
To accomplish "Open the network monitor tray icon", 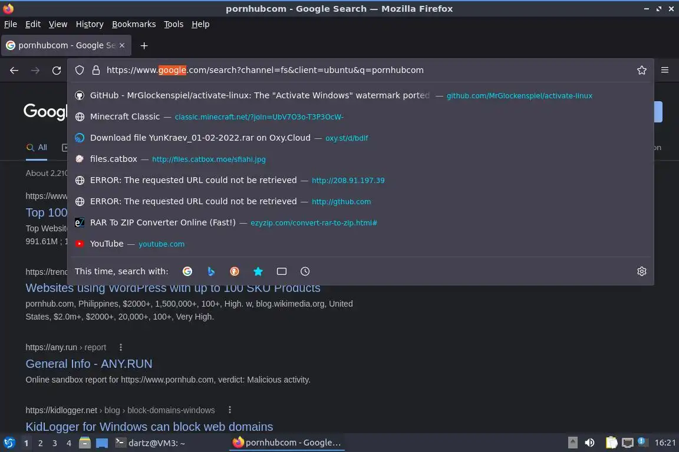I will click(x=628, y=443).
